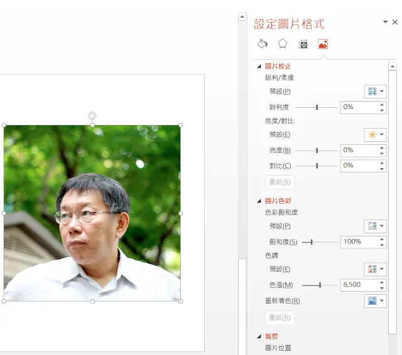This screenshot has width=402, height=355.
Task: Increase 銳利度 with the up spinner
Action: click(x=382, y=104)
